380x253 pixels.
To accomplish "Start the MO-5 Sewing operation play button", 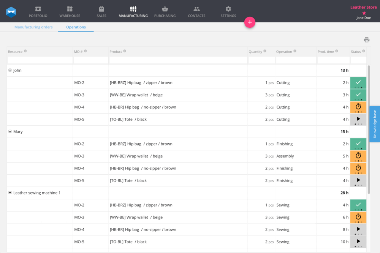I will pos(358,241).
